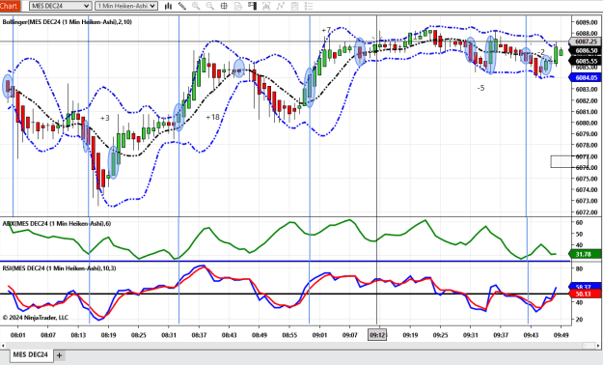Click the blue 58.37 RSI value marker
This screenshot has width=603, height=365.
point(584,287)
